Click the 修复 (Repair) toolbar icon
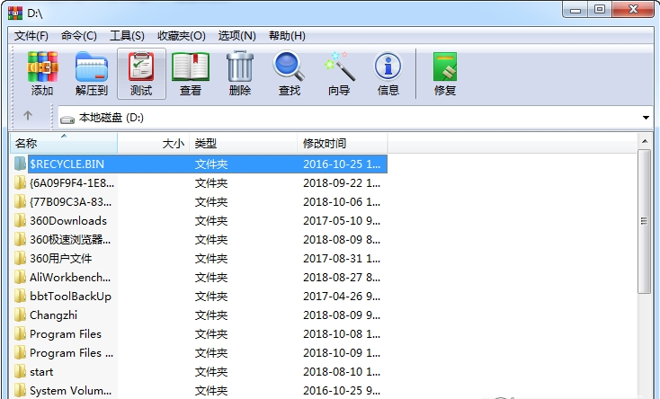Screen dimensions: 660x399 tap(445, 66)
